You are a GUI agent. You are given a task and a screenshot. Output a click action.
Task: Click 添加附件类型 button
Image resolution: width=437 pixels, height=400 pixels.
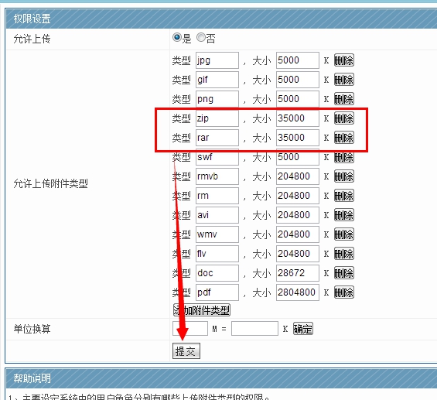coord(202,310)
